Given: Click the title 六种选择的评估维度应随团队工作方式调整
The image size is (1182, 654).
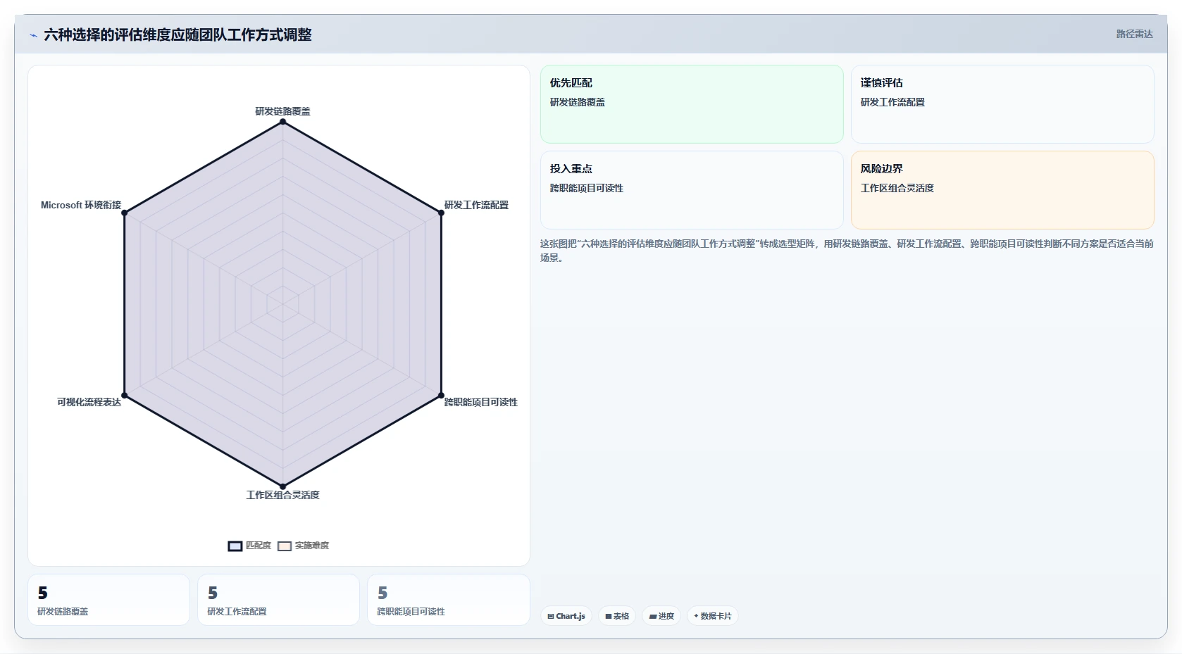Looking at the screenshot, I should (178, 34).
